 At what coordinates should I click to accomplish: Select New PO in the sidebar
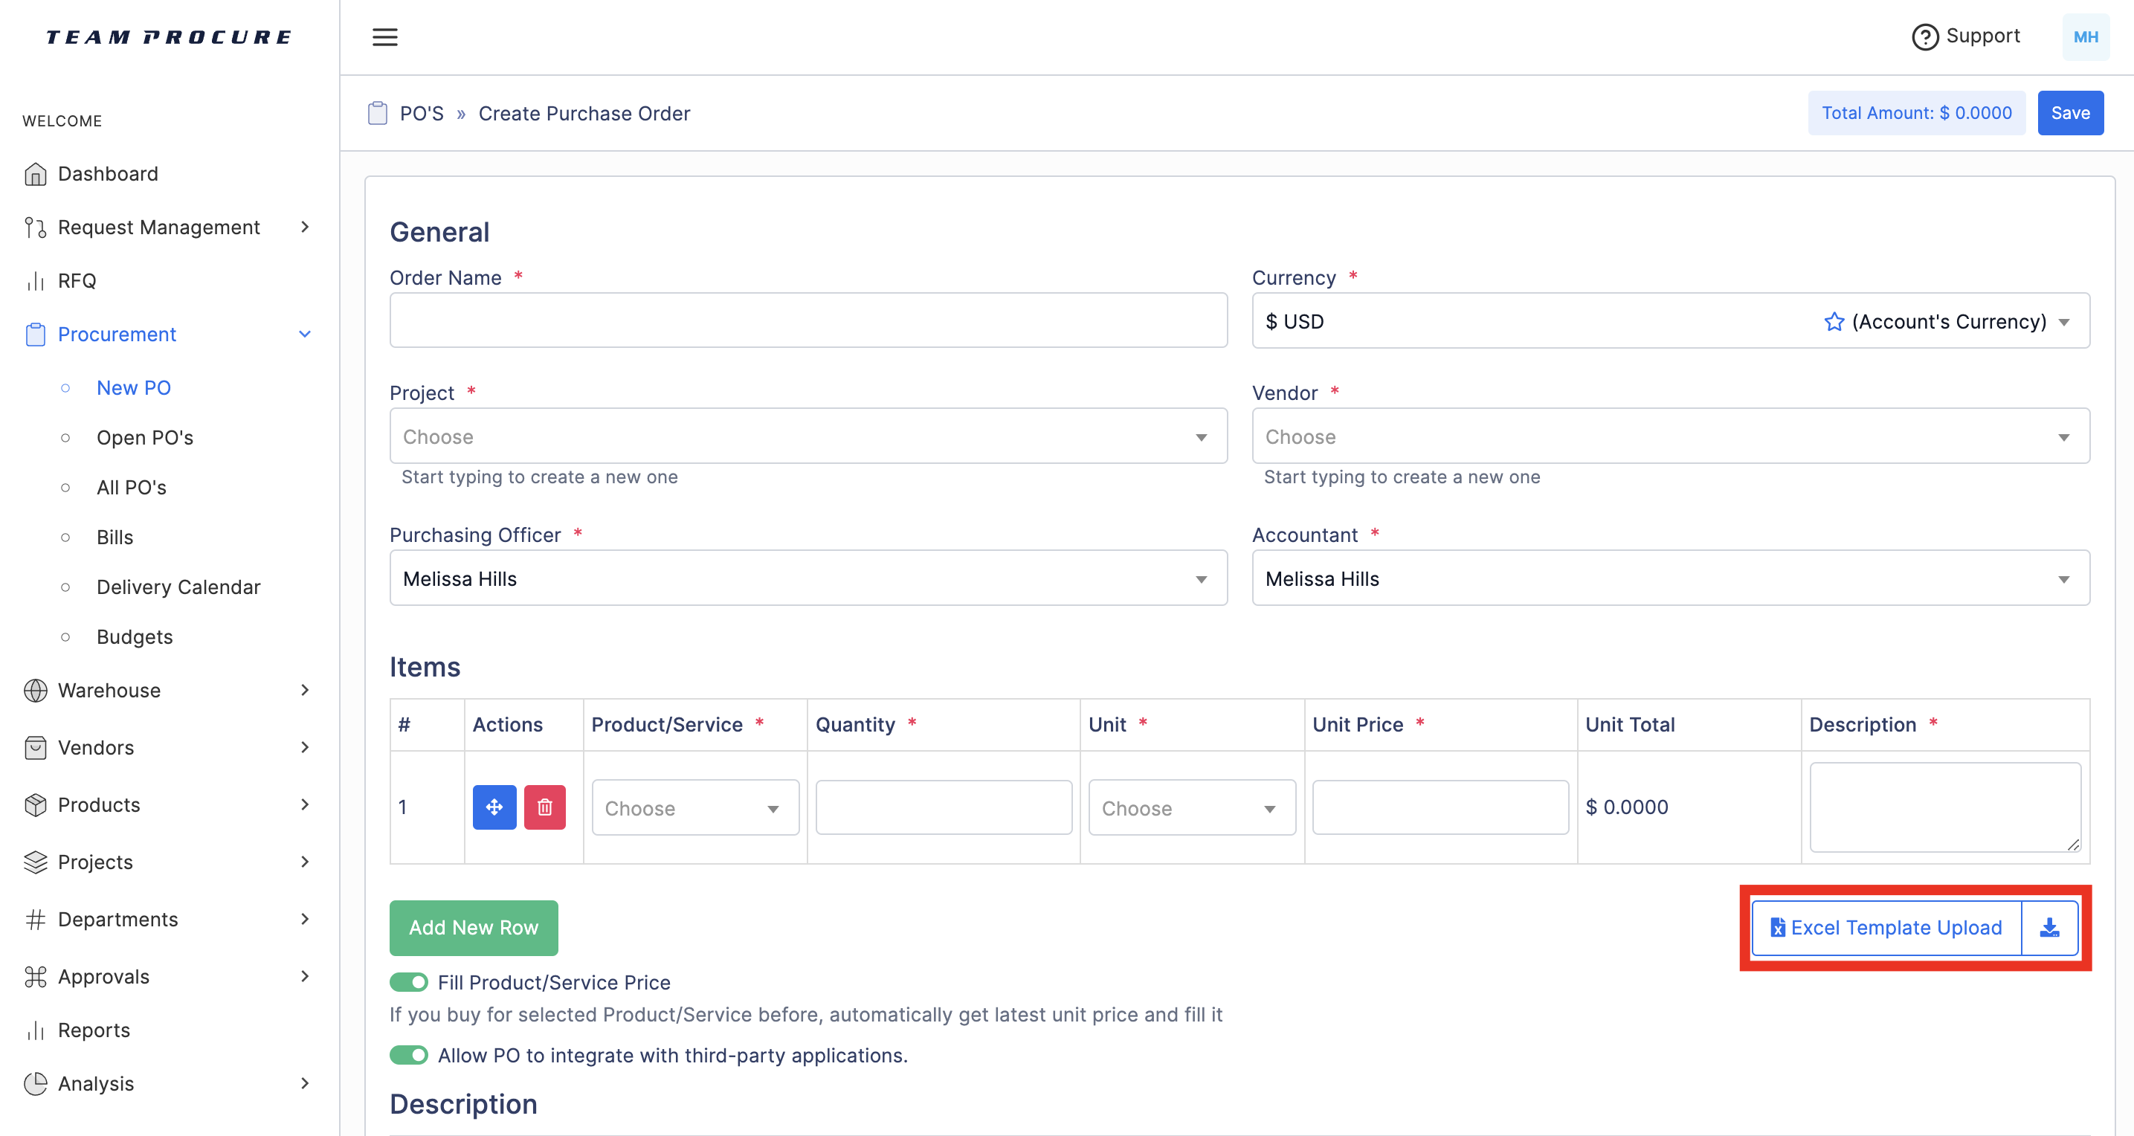click(133, 389)
